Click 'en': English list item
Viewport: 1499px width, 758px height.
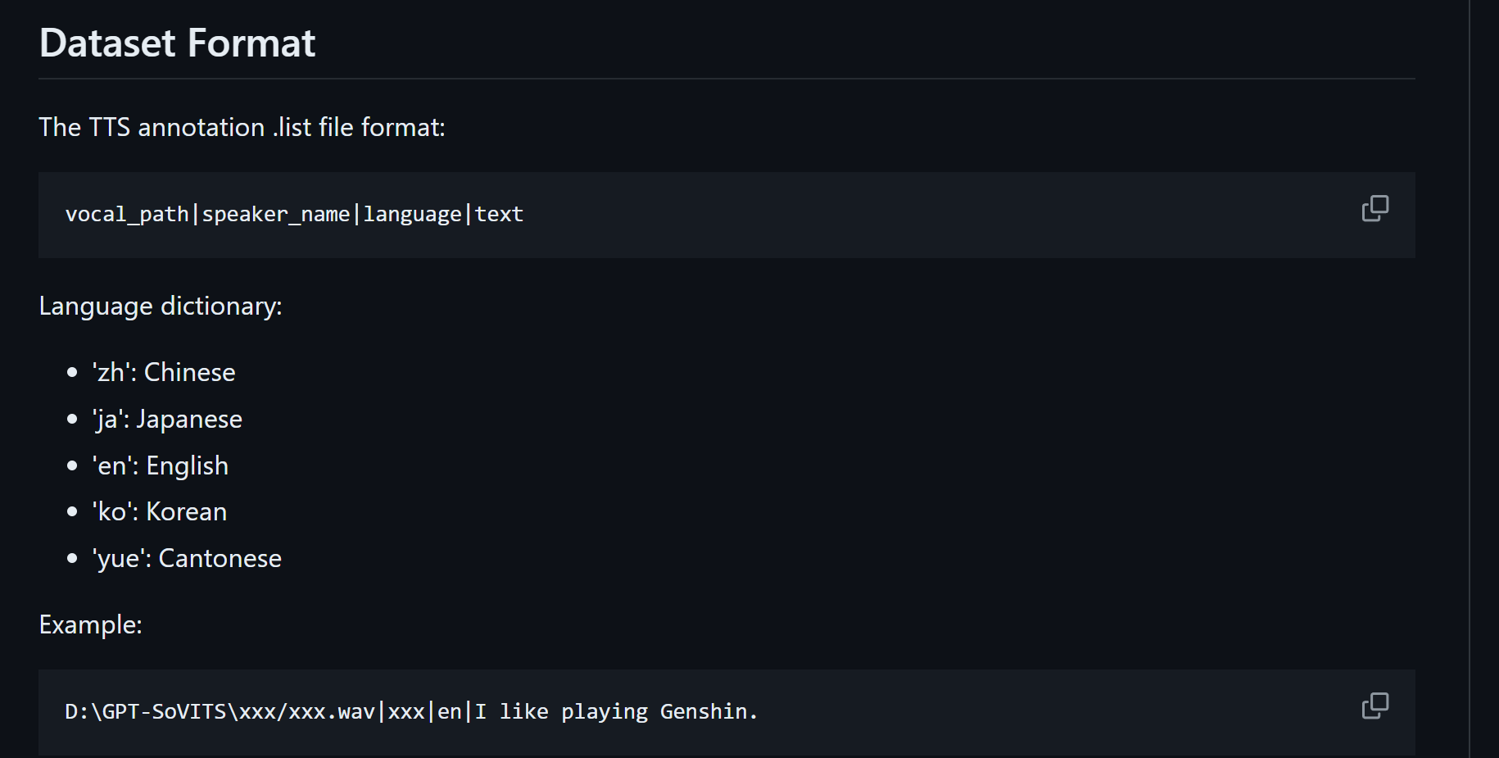pyautogui.click(x=161, y=465)
